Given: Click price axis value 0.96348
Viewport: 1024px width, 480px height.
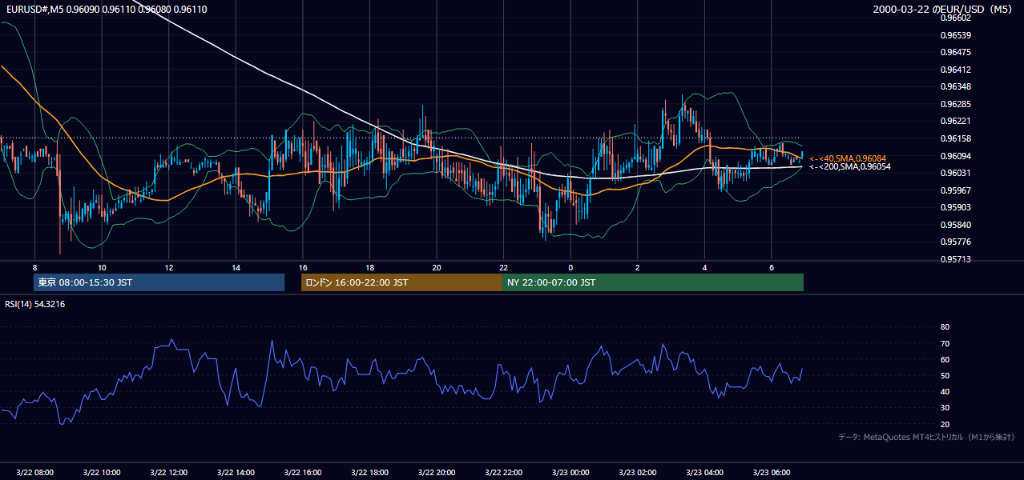Looking at the screenshot, I should 955,86.
